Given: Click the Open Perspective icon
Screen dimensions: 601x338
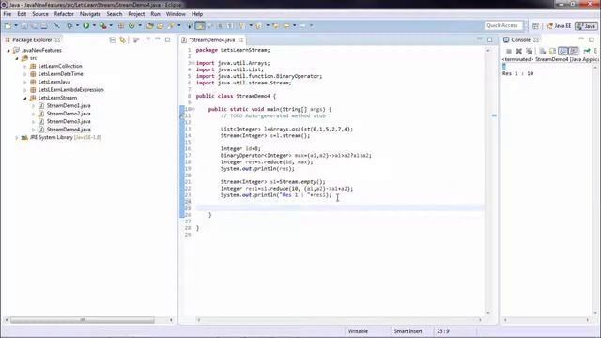Looking at the screenshot, I should pyautogui.click(x=535, y=25).
